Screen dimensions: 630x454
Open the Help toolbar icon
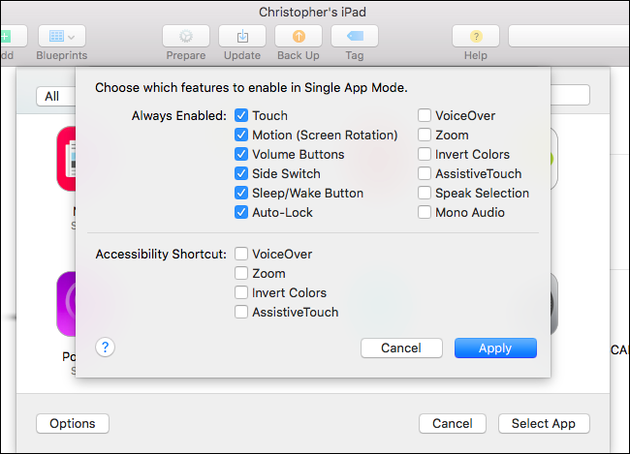[x=475, y=36]
